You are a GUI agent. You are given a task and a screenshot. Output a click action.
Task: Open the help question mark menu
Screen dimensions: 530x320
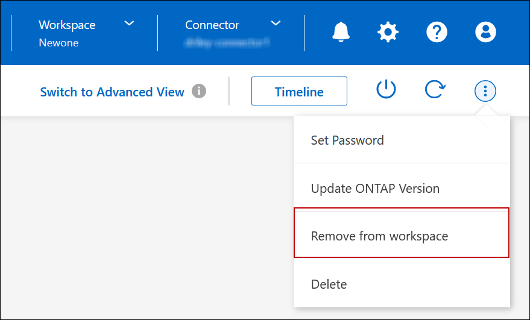[437, 32]
